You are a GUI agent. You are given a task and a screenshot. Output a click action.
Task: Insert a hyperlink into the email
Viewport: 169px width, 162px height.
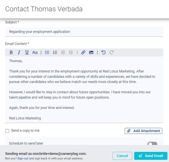pos(83,53)
